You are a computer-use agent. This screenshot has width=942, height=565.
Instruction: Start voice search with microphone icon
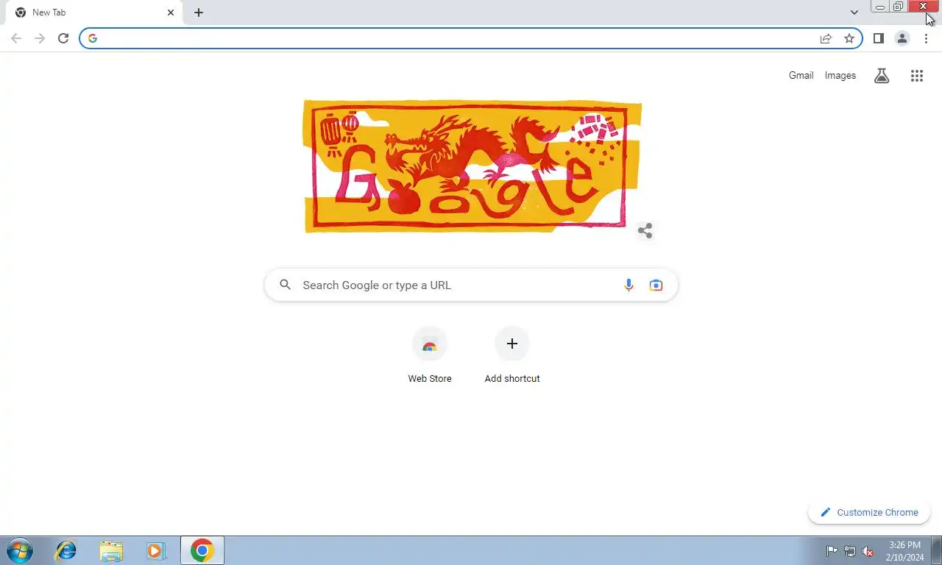628,285
